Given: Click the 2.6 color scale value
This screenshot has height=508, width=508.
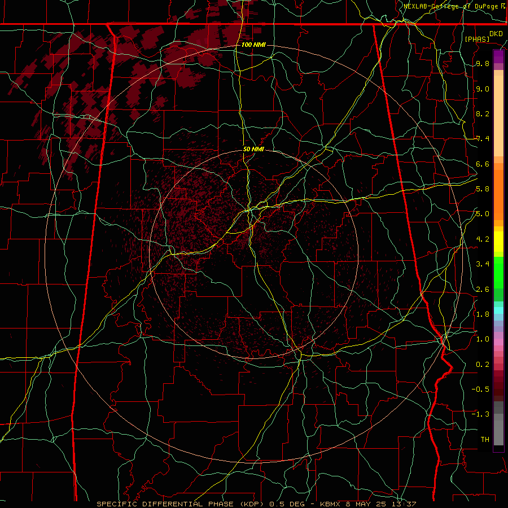Looking at the screenshot, I should 483,290.
